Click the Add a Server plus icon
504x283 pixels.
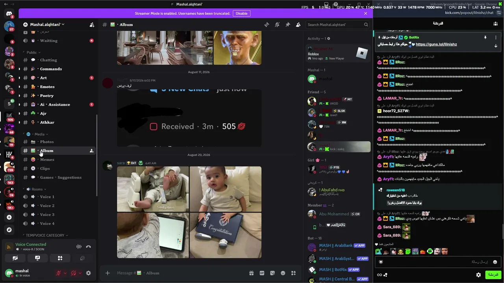coord(9,217)
